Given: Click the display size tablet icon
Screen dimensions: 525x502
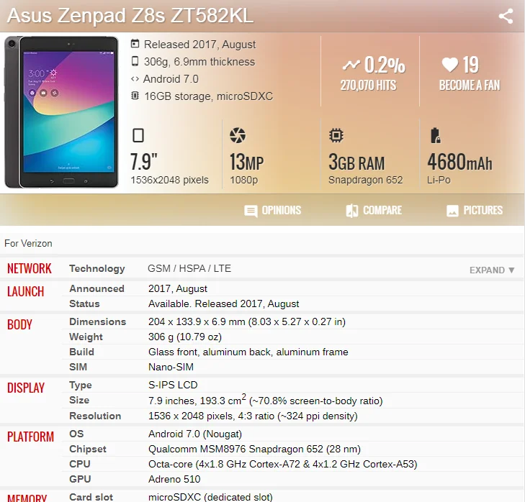Looking at the screenshot, I should point(138,135).
